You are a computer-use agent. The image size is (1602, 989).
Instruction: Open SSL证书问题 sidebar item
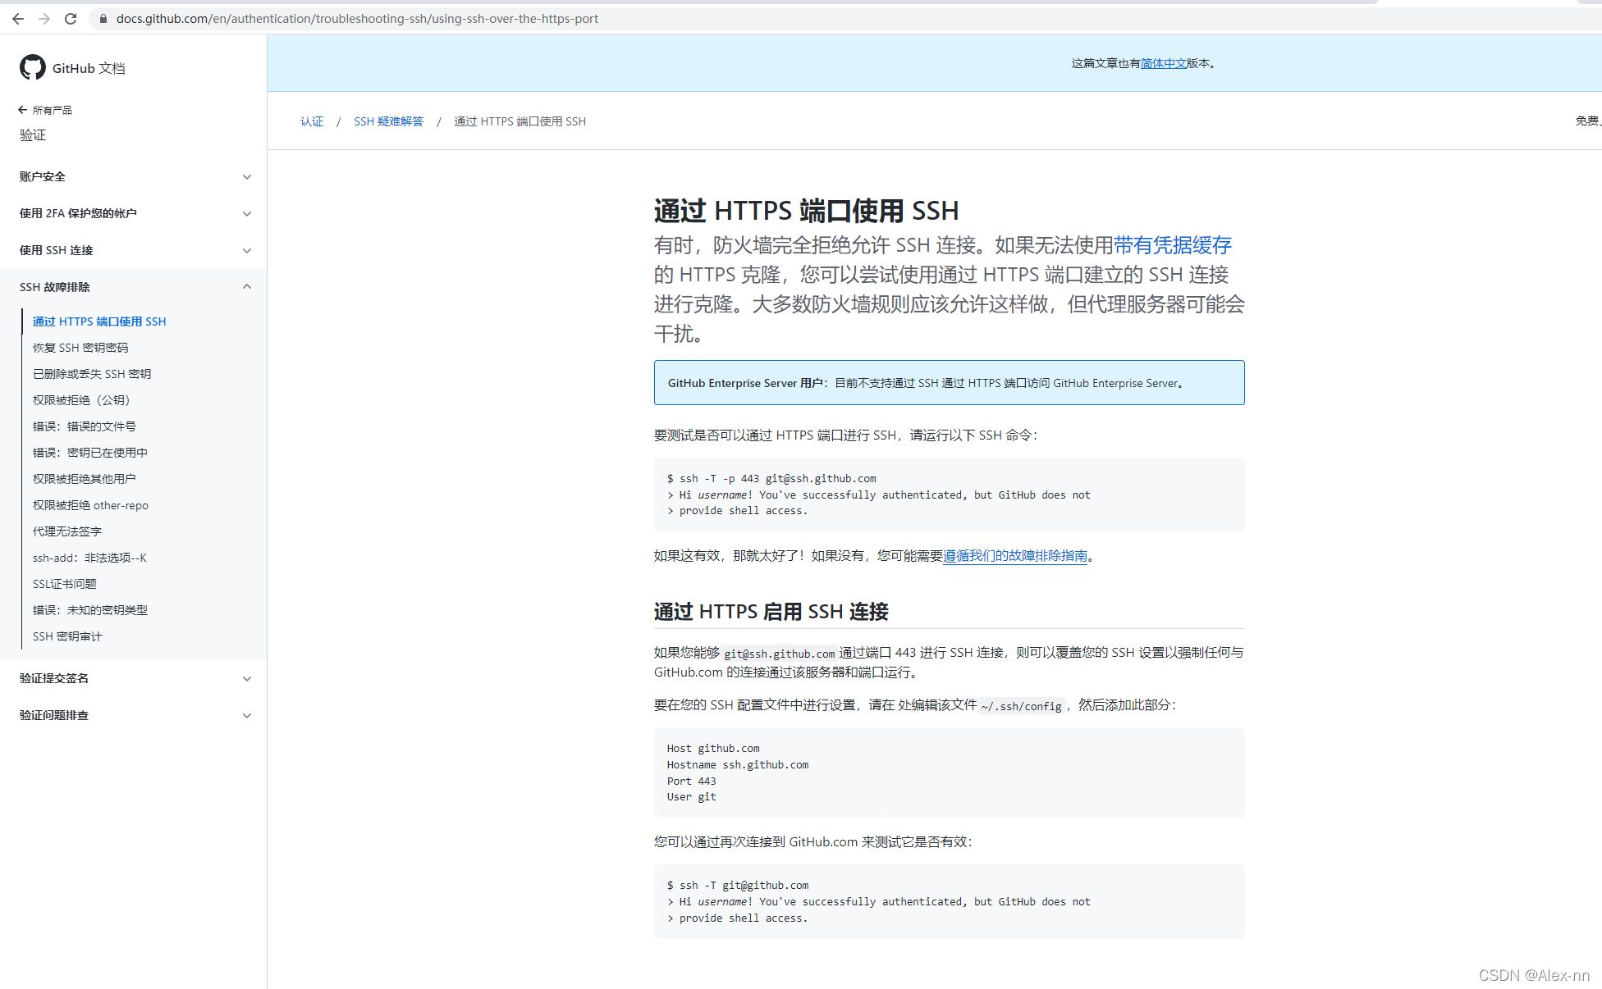(65, 584)
